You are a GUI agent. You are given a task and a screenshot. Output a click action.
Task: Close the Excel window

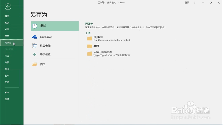click(219, 3)
